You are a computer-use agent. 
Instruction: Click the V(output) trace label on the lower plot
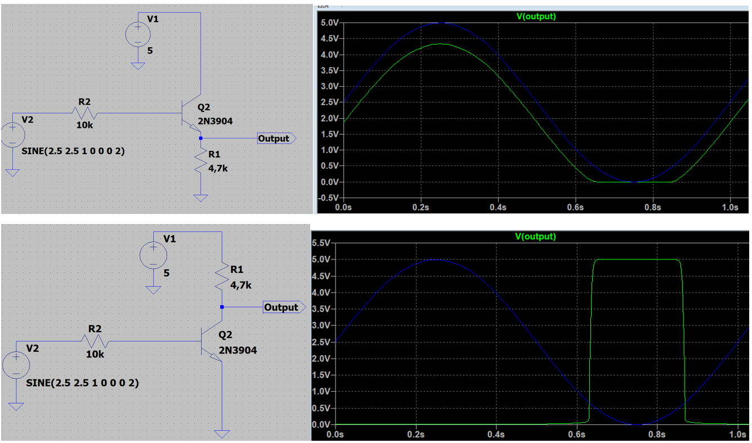point(537,237)
